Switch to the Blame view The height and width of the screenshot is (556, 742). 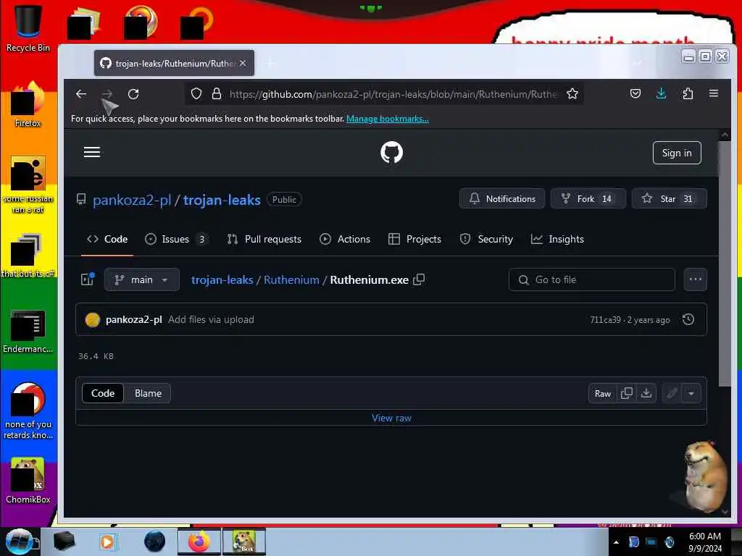click(148, 393)
